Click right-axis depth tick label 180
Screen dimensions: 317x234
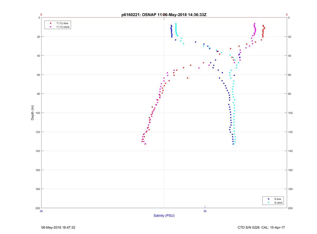(291, 189)
